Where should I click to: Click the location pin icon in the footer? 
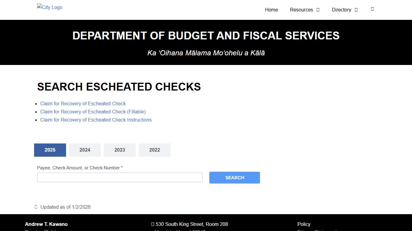pos(152,224)
